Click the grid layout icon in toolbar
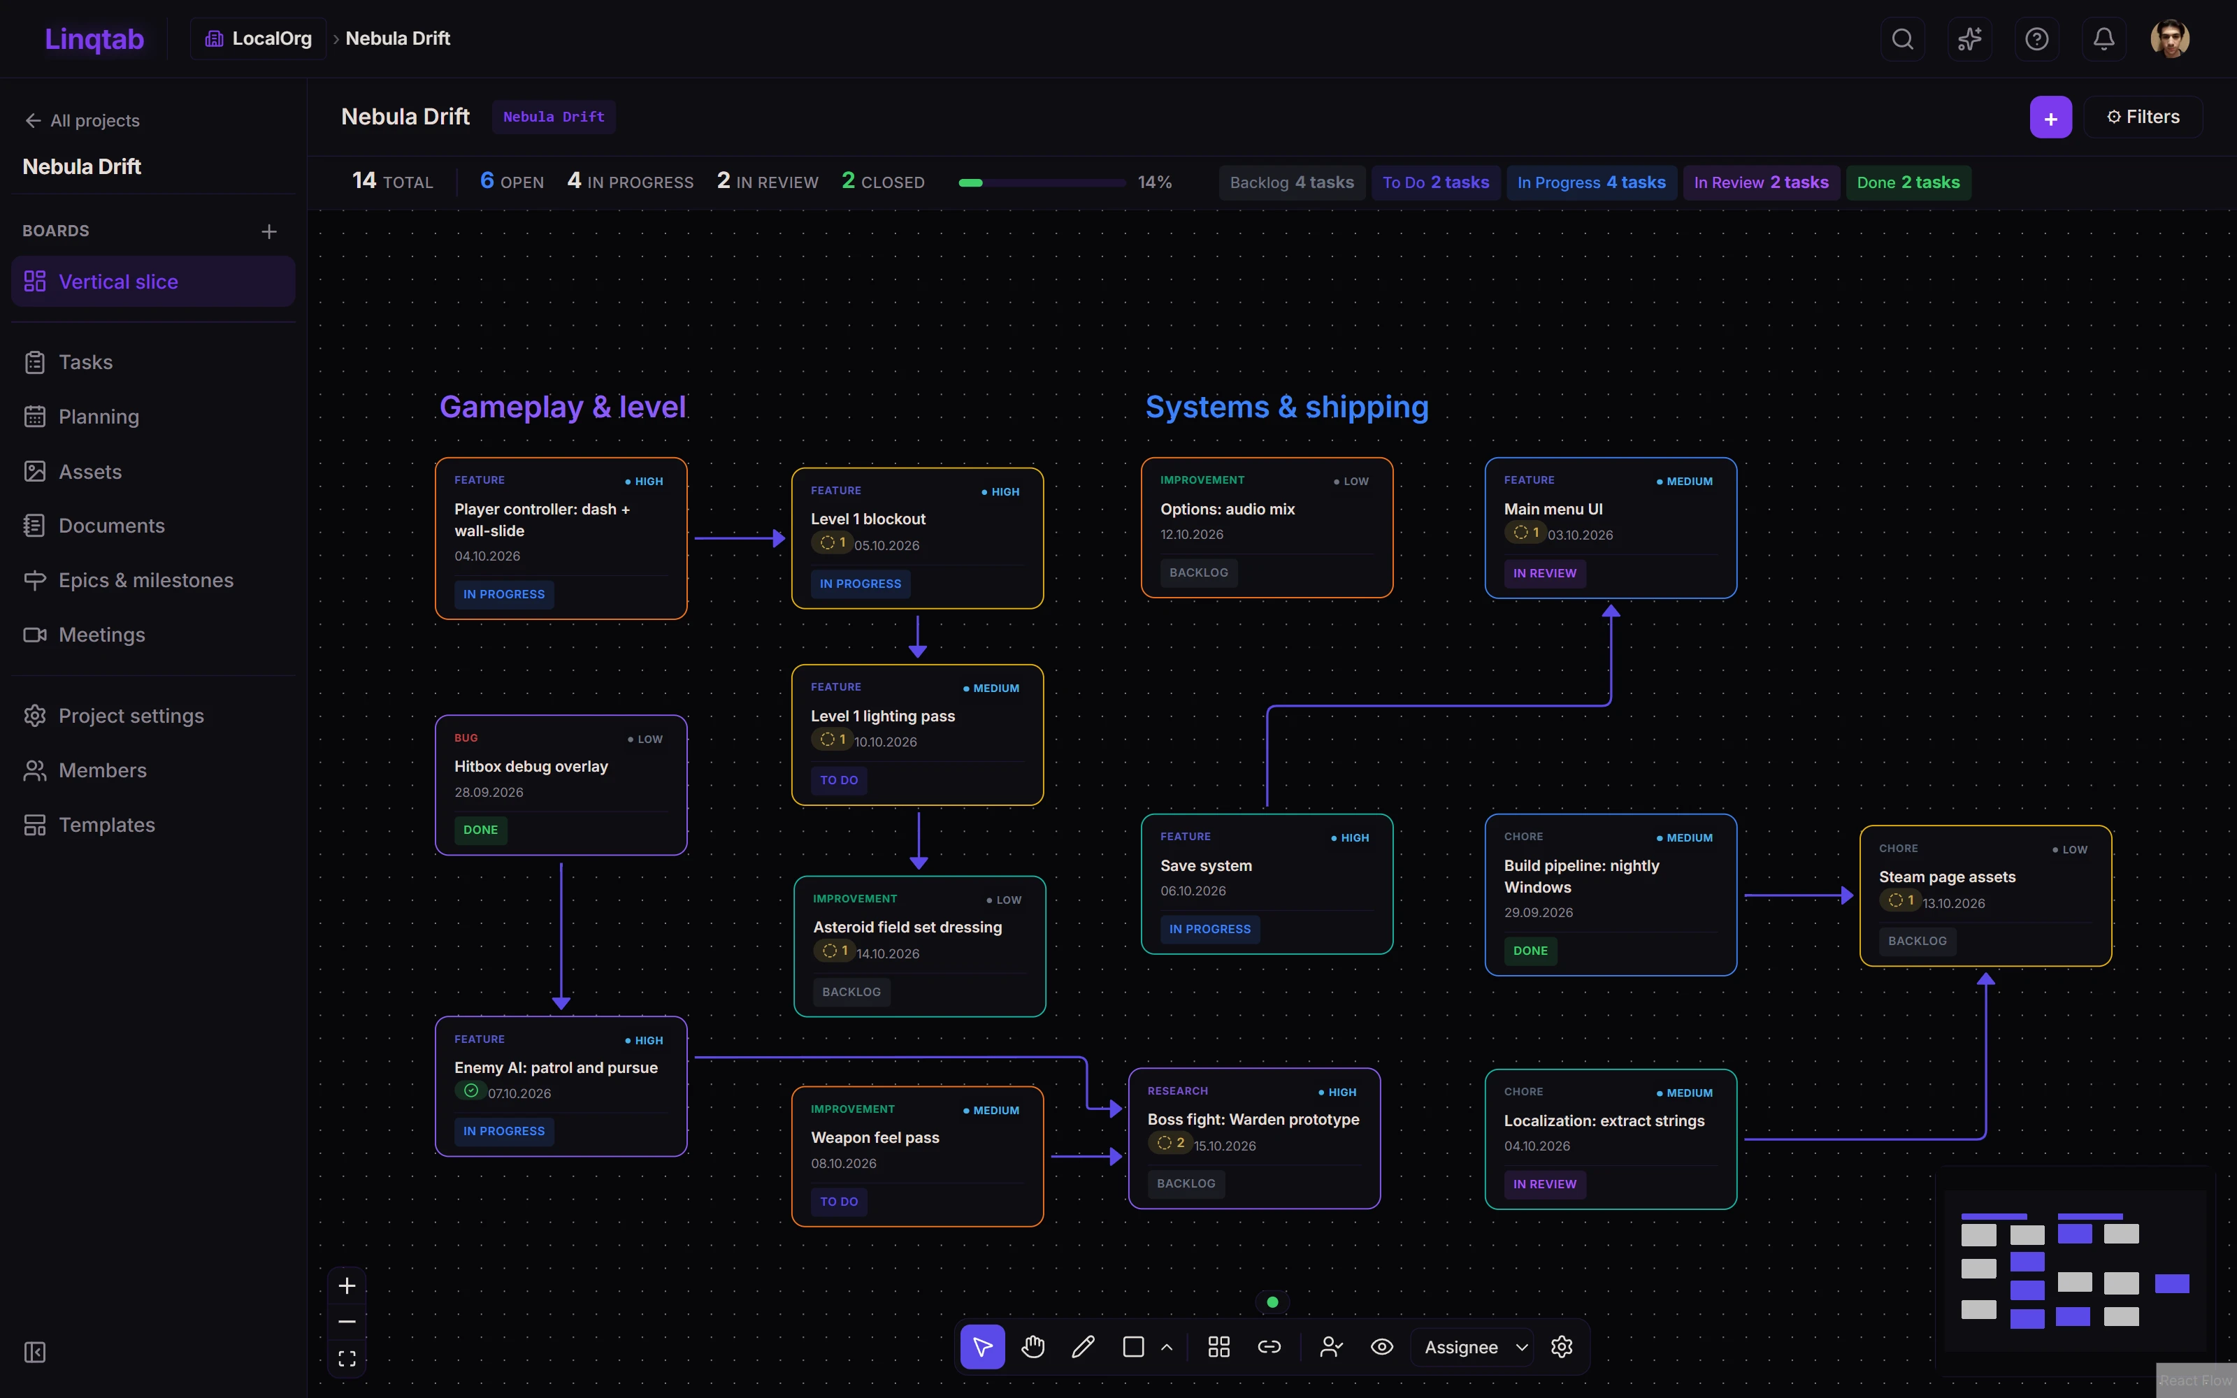The width and height of the screenshot is (2237, 1398). tap(1219, 1347)
